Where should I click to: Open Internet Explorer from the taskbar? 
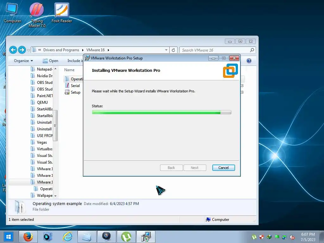coord(68,237)
